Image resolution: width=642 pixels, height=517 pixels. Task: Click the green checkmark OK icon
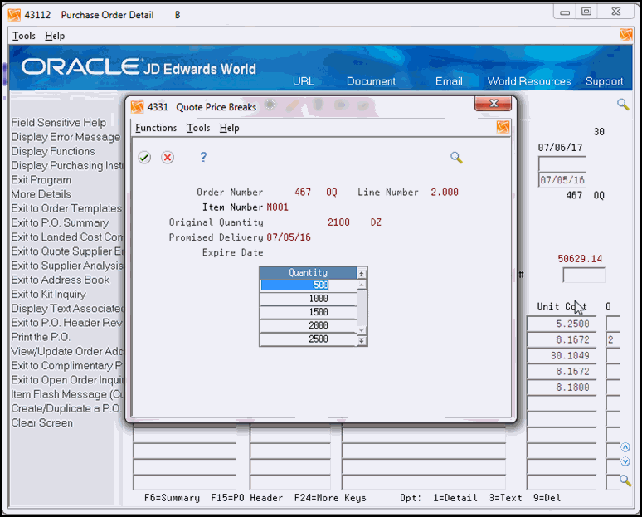[x=144, y=158]
